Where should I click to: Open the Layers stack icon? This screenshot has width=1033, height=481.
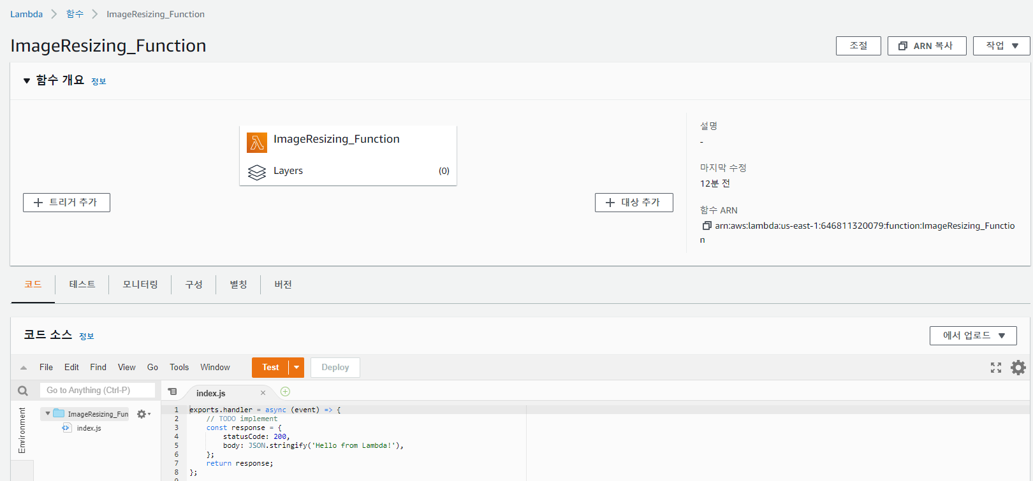pos(257,172)
